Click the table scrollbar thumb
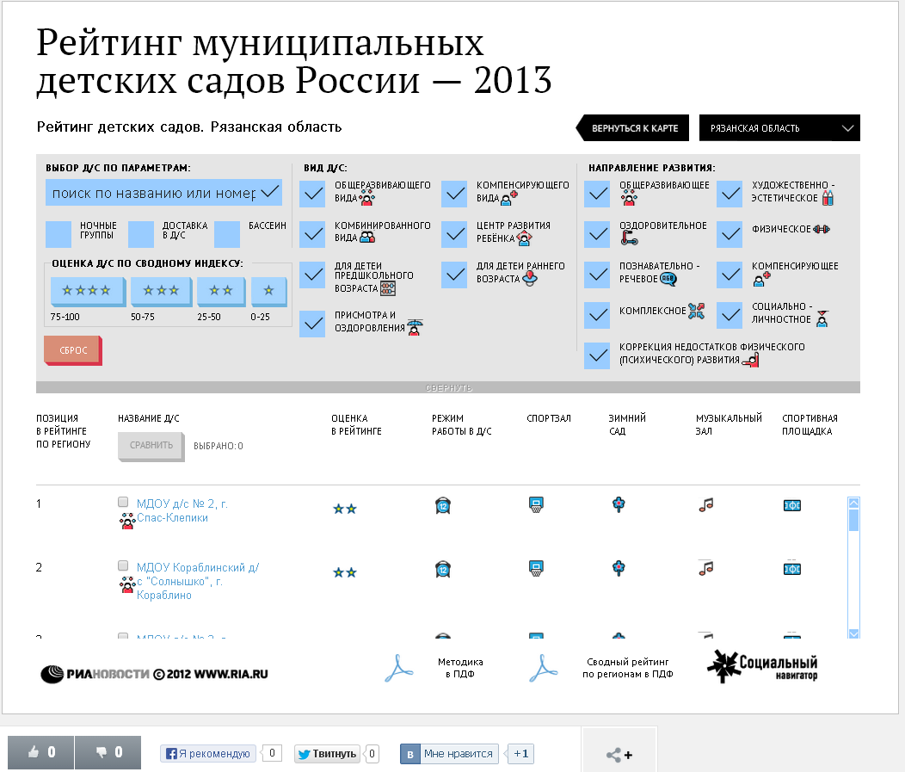Image resolution: width=905 pixels, height=772 pixels. point(853,520)
